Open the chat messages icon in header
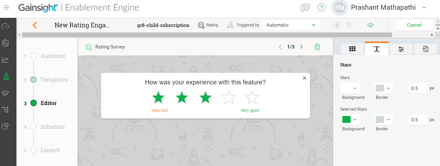 [x=305, y=8]
